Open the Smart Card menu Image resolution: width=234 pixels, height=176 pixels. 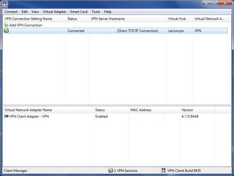tap(79, 12)
